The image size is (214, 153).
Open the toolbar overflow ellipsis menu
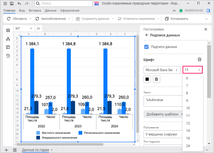click(x=206, y=19)
